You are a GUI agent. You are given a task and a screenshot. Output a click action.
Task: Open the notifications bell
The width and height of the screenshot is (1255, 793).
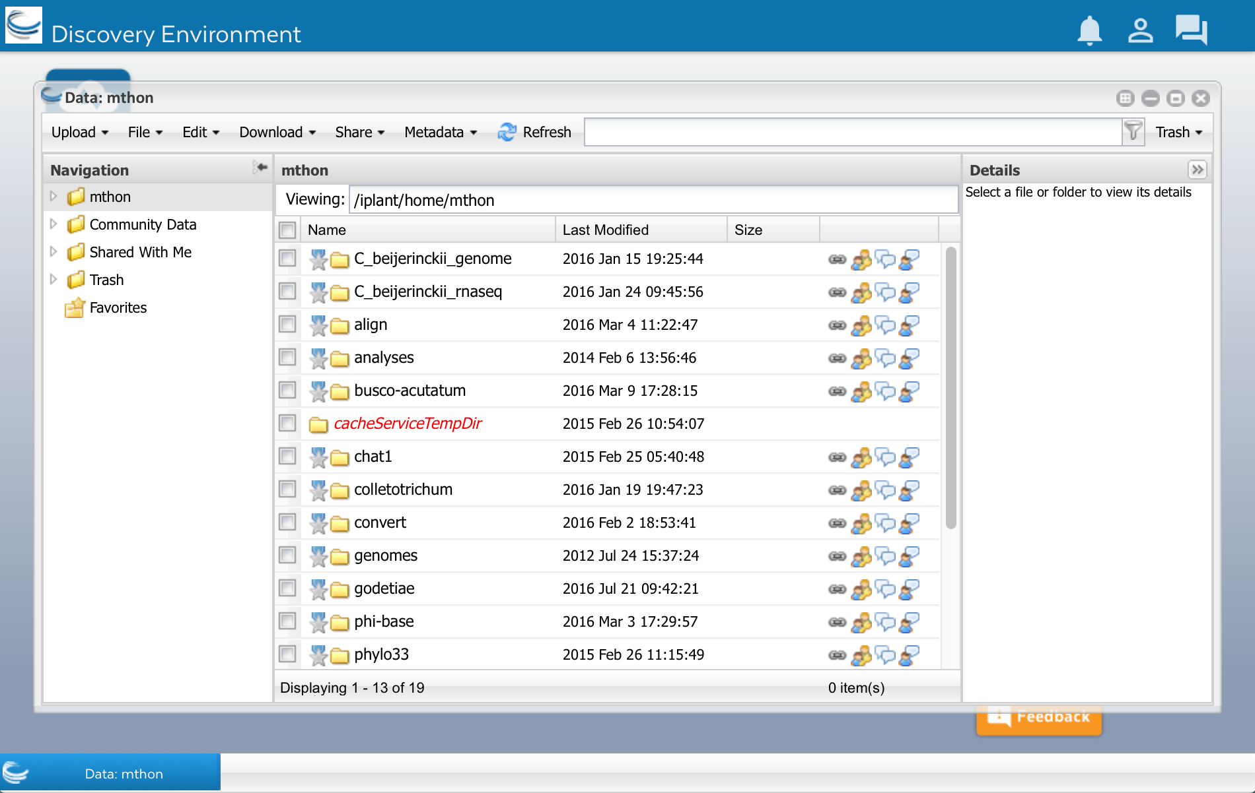coord(1090,30)
